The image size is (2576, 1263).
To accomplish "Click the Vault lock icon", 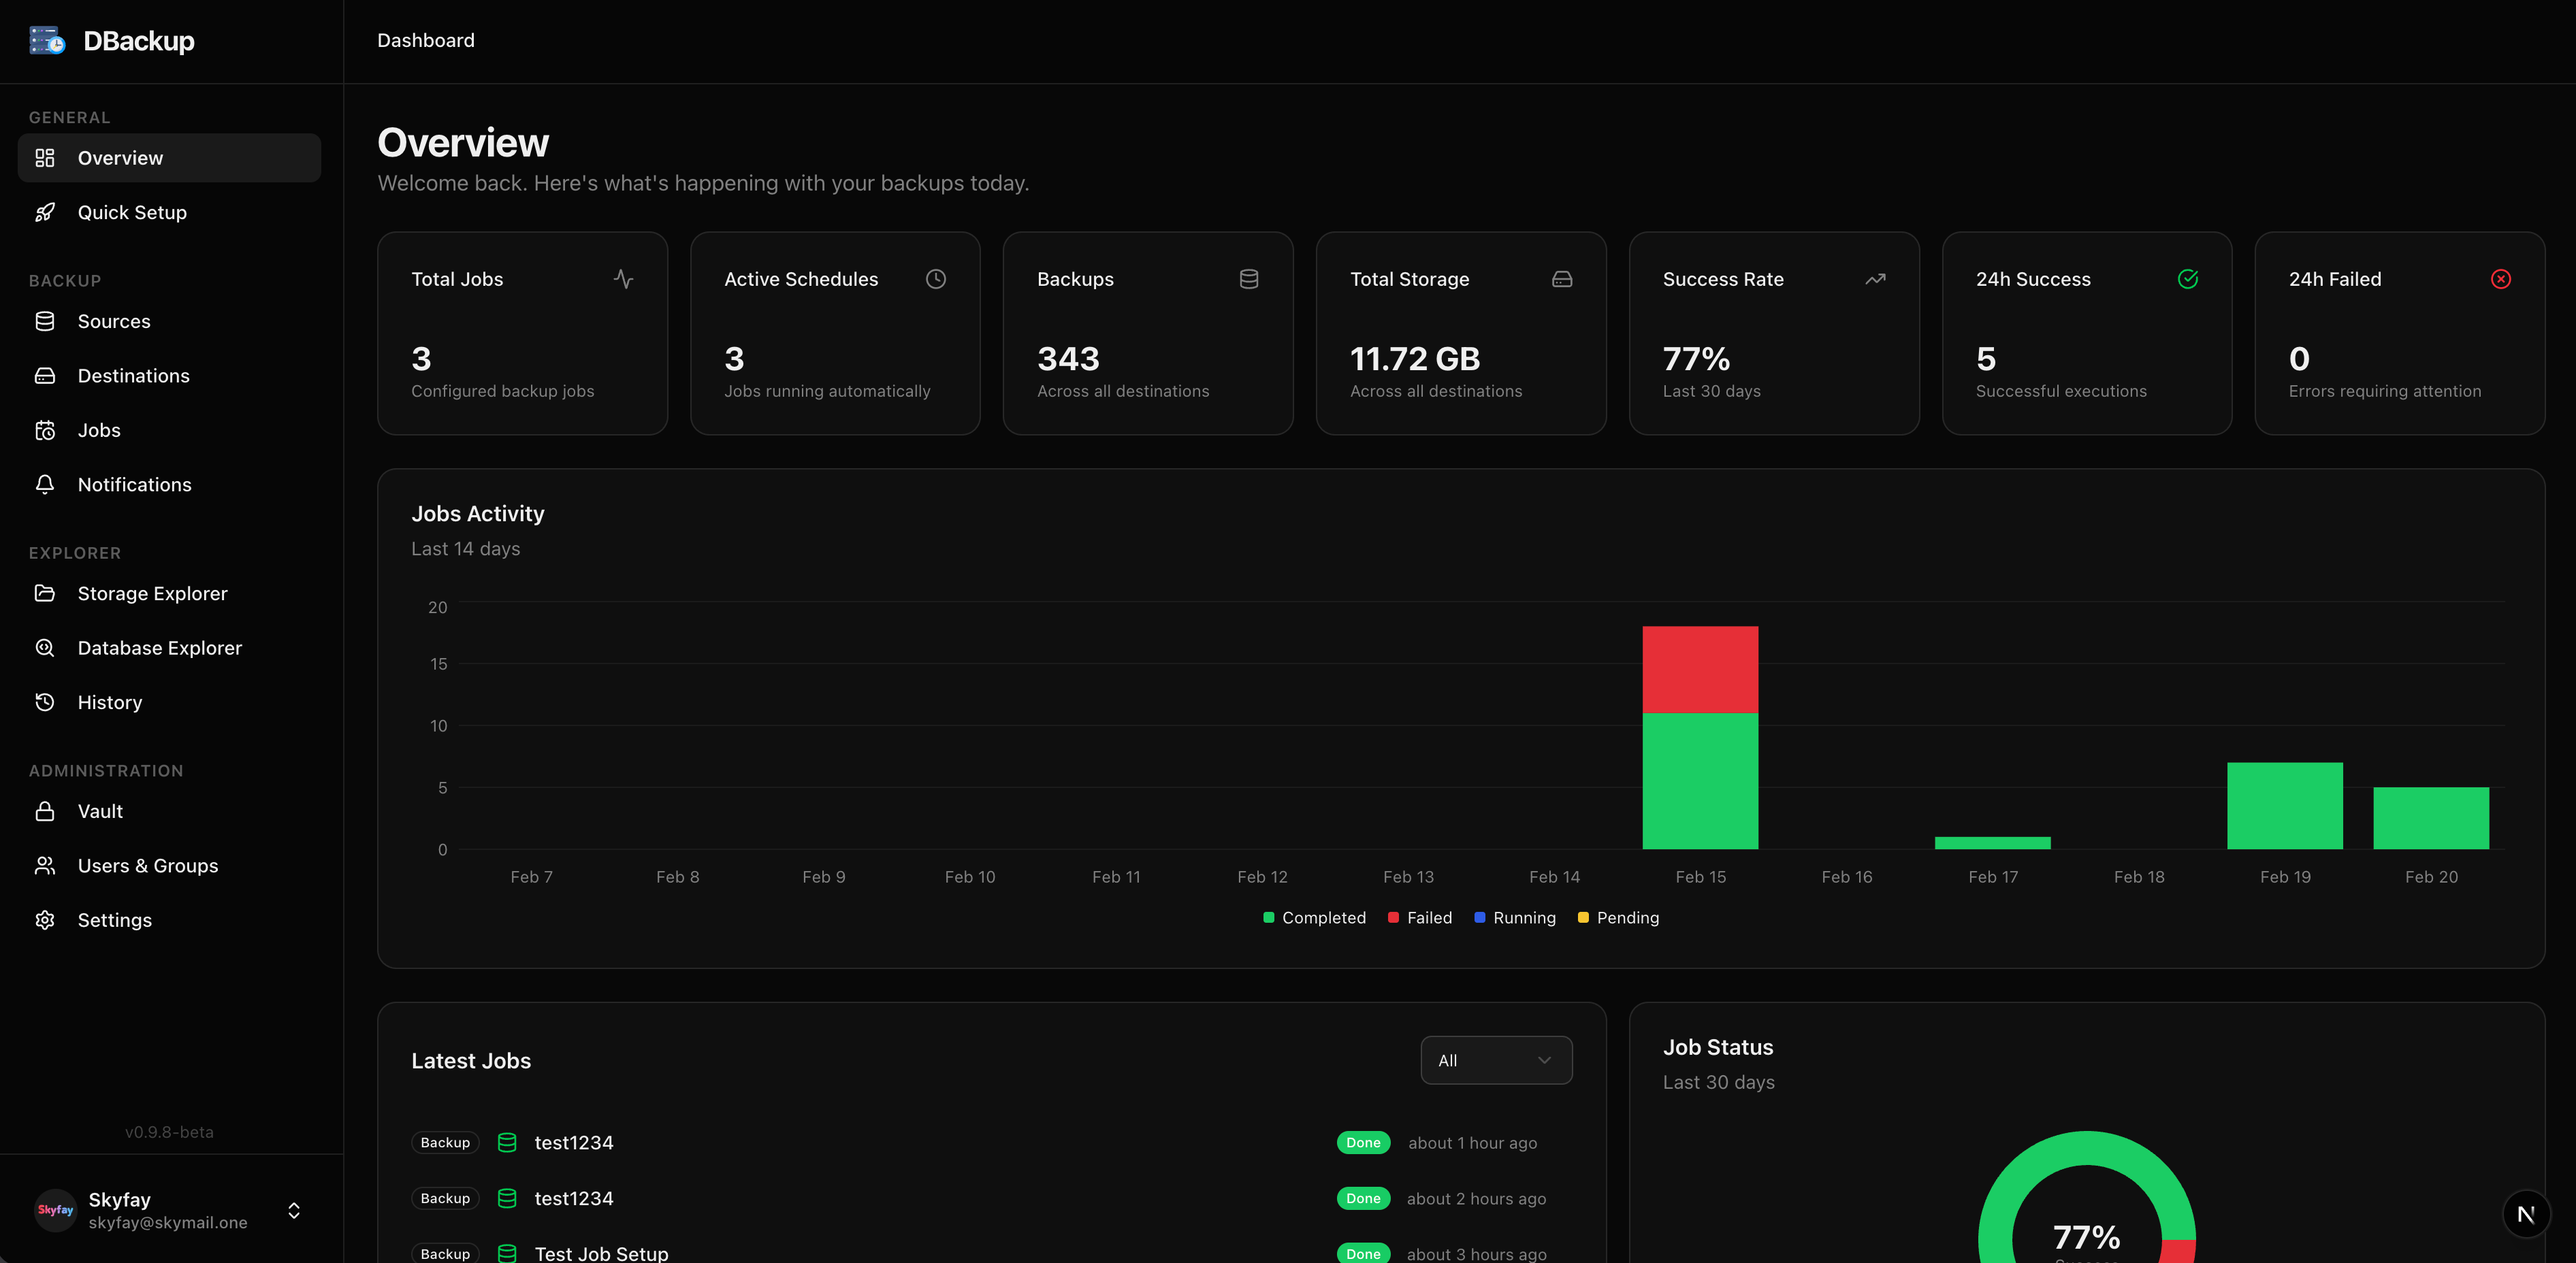I will pyautogui.click(x=46, y=811).
